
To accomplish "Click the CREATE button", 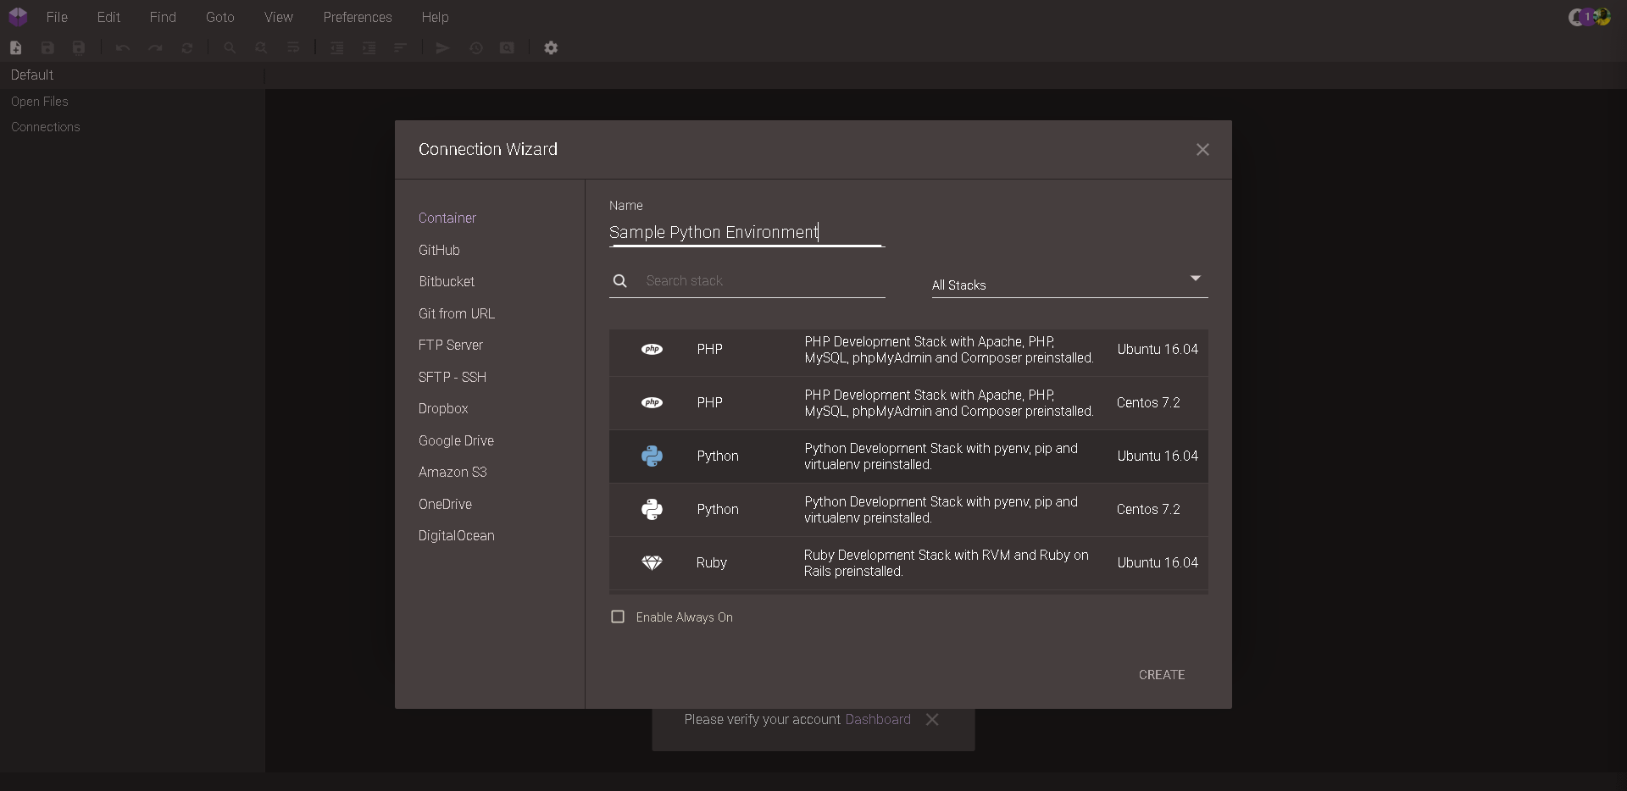I will tap(1161, 674).
